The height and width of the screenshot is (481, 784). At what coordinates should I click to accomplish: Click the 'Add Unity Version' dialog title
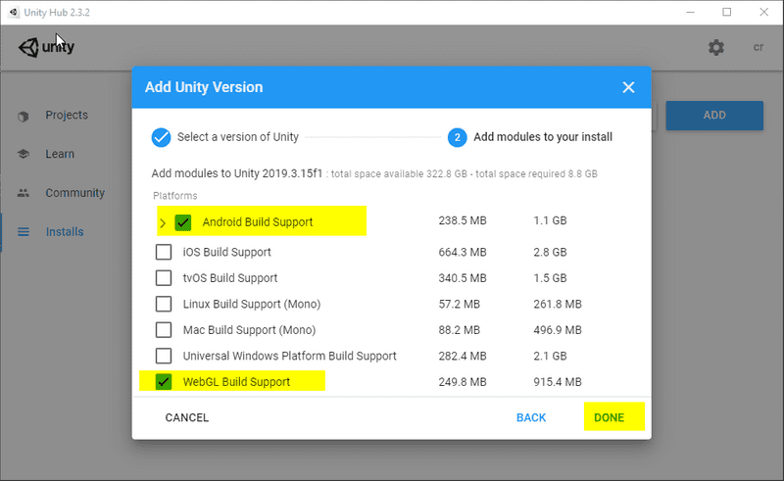click(204, 87)
